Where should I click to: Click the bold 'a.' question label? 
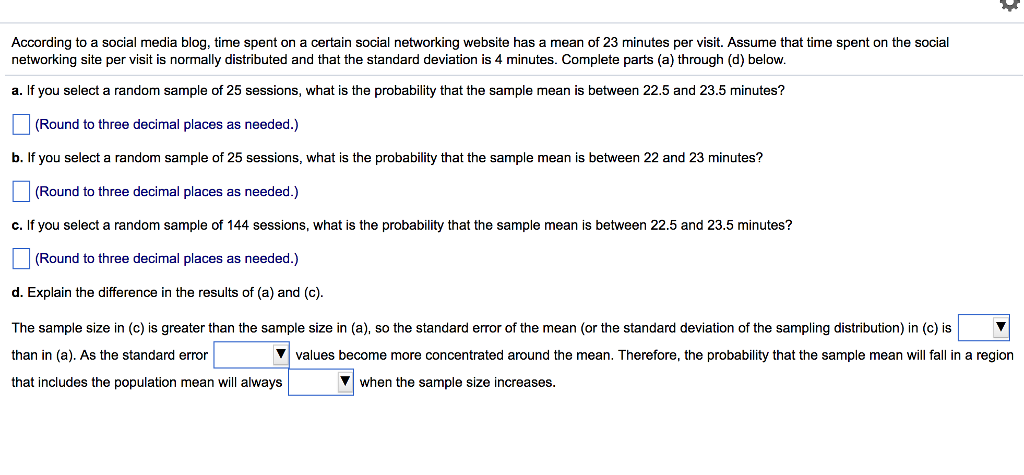(17, 91)
